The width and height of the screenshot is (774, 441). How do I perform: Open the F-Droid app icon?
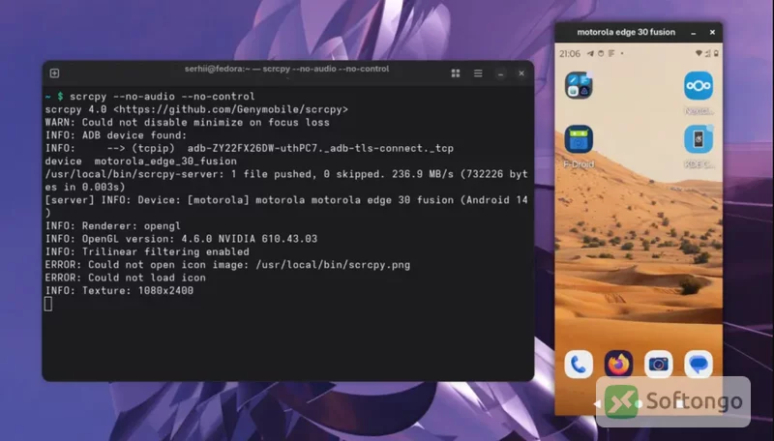click(579, 139)
